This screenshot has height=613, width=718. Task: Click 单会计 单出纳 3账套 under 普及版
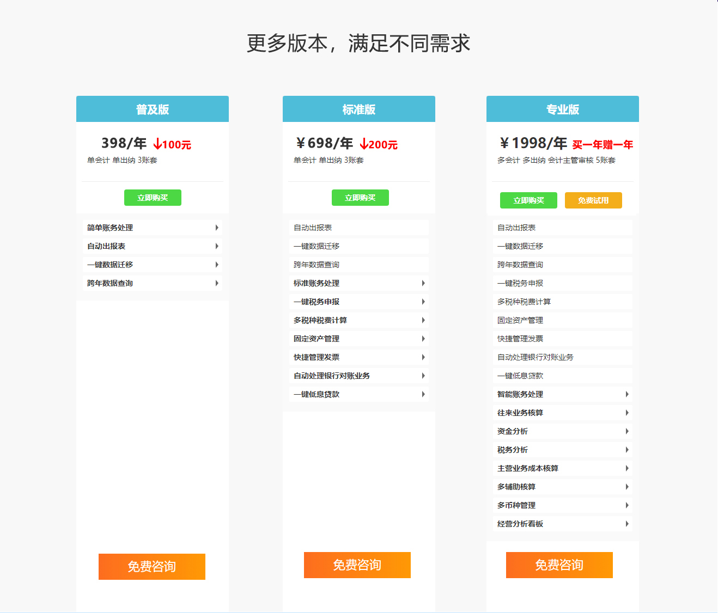coord(122,160)
